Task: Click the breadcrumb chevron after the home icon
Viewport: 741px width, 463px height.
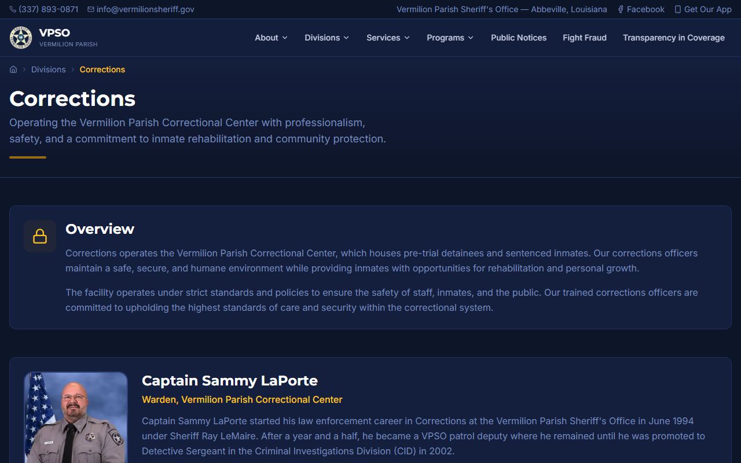Action: [x=24, y=69]
